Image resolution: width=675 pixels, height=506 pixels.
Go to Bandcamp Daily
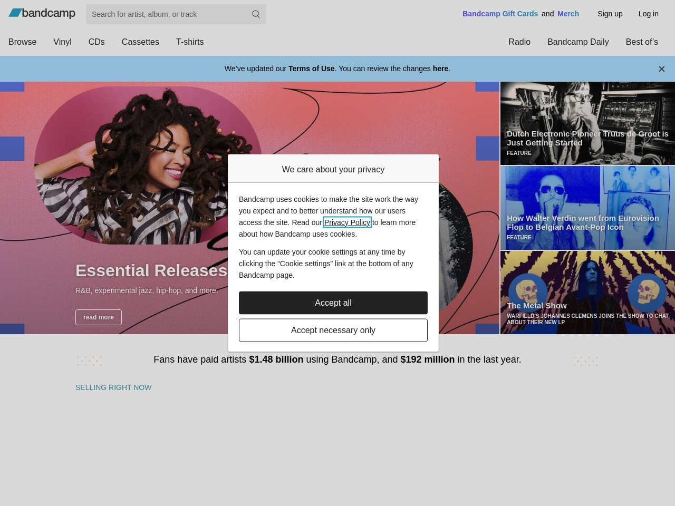578,42
